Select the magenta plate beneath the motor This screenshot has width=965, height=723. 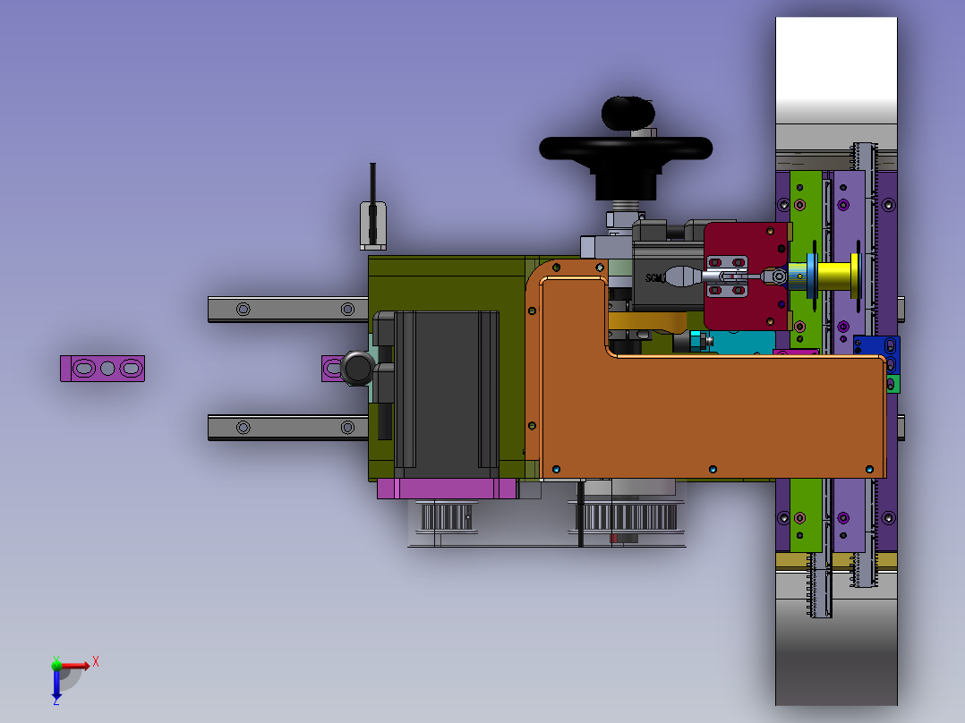click(x=448, y=489)
